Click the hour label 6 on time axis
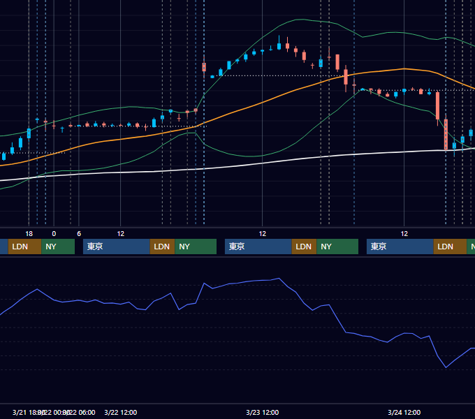Screen dimensions: 475x419 click(x=79, y=234)
